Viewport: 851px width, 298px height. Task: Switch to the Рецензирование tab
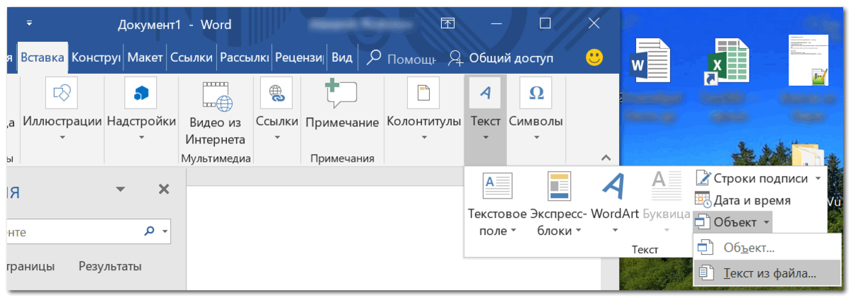click(x=299, y=58)
